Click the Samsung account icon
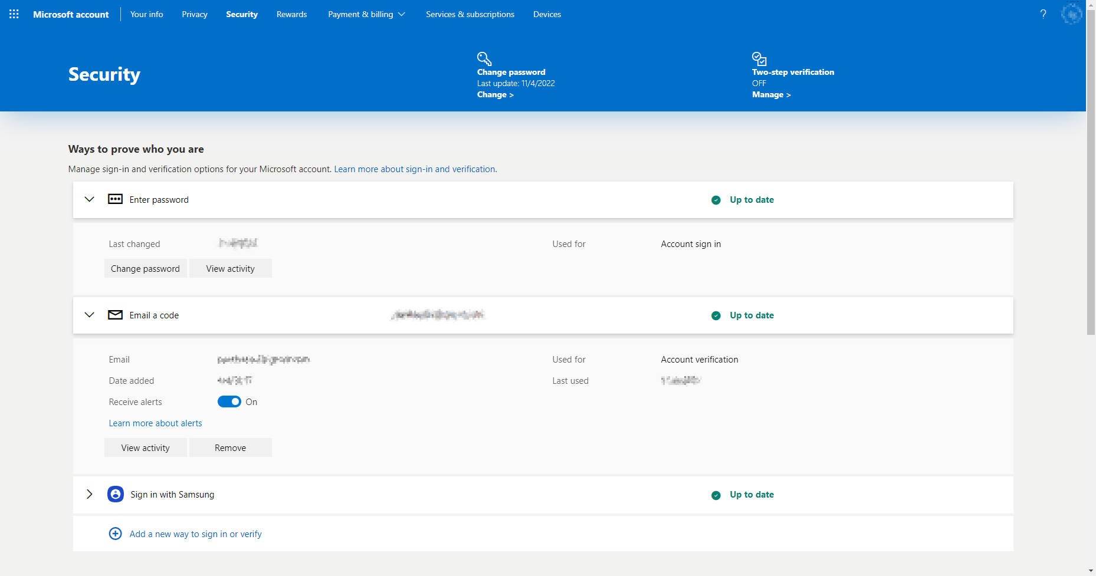The width and height of the screenshot is (1096, 576). 115,494
